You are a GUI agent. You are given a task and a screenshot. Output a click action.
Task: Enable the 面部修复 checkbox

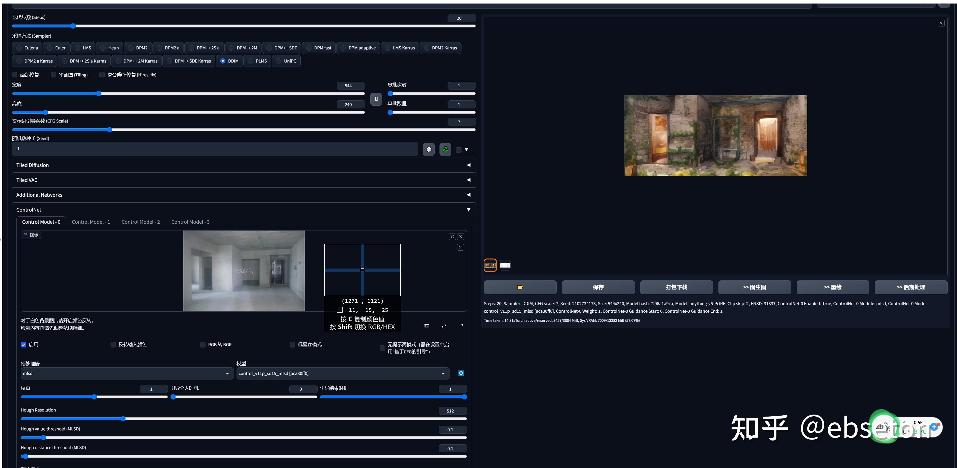tap(15, 75)
